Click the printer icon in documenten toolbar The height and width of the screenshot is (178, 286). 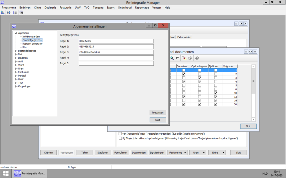[190, 58]
